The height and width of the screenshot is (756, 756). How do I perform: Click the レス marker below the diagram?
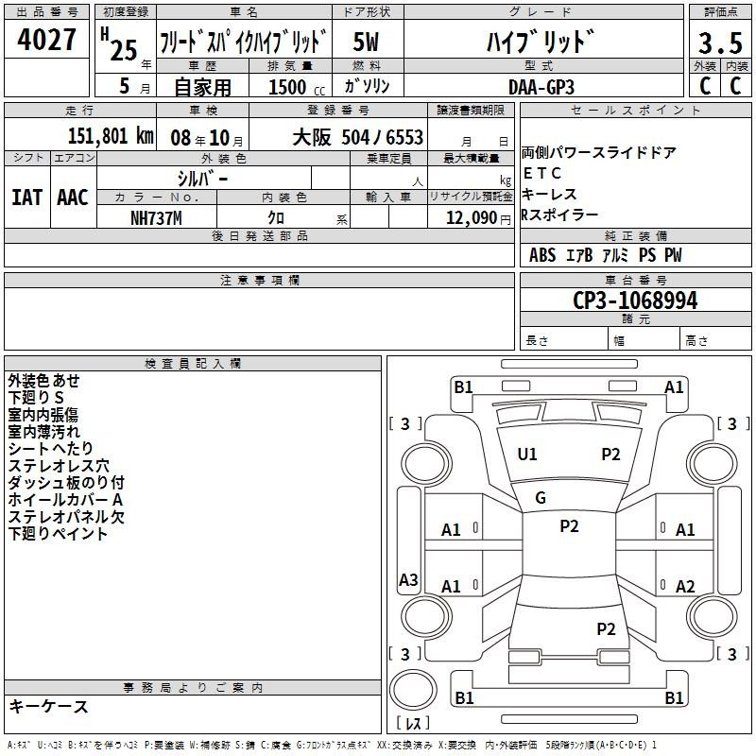413,724
